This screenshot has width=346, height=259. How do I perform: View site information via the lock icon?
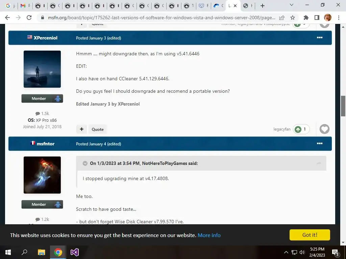pyautogui.click(x=43, y=18)
